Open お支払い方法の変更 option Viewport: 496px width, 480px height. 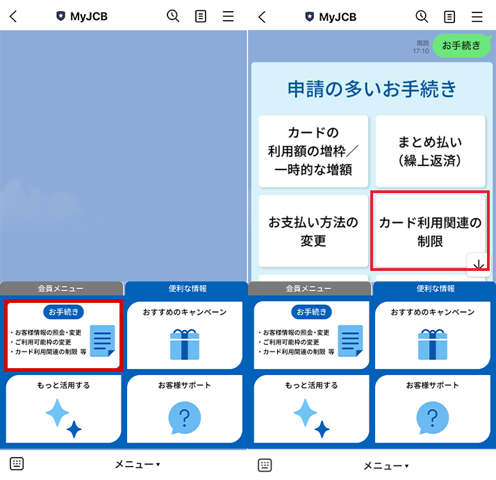pyautogui.click(x=313, y=232)
